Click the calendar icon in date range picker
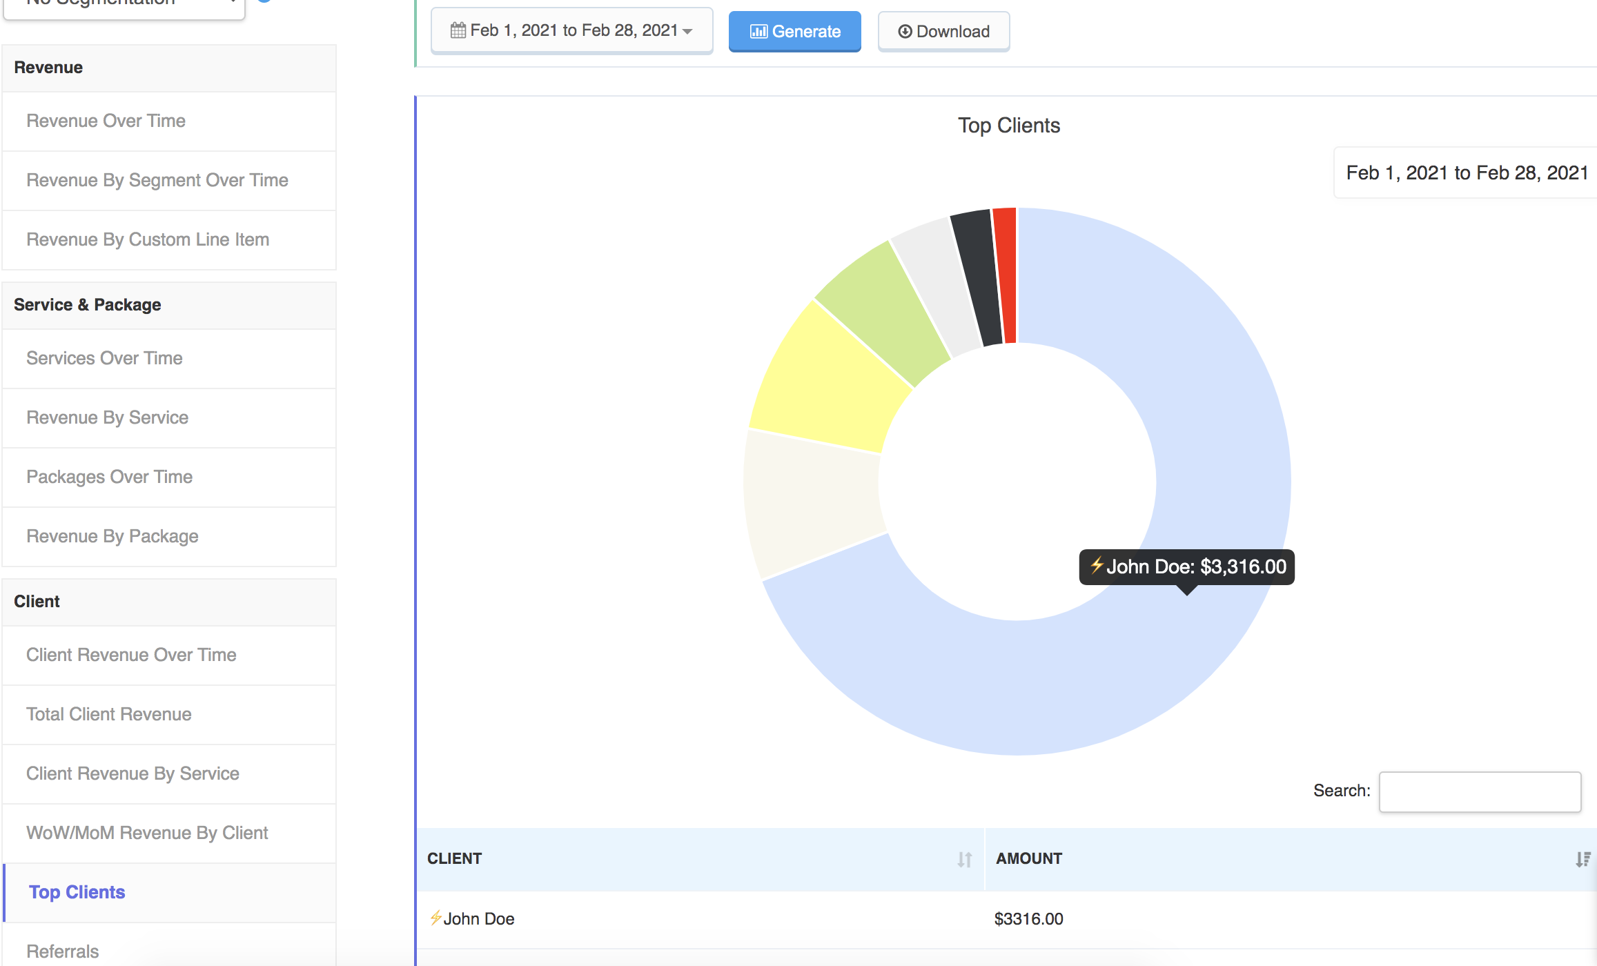The width and height of the screenshot is (1597, 966). (458, 30)
